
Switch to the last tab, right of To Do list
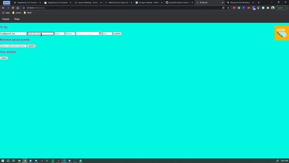tap(240, 3)
